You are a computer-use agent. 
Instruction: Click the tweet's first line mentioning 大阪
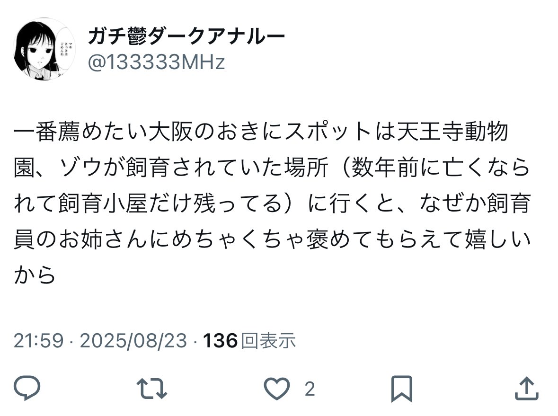261,131
